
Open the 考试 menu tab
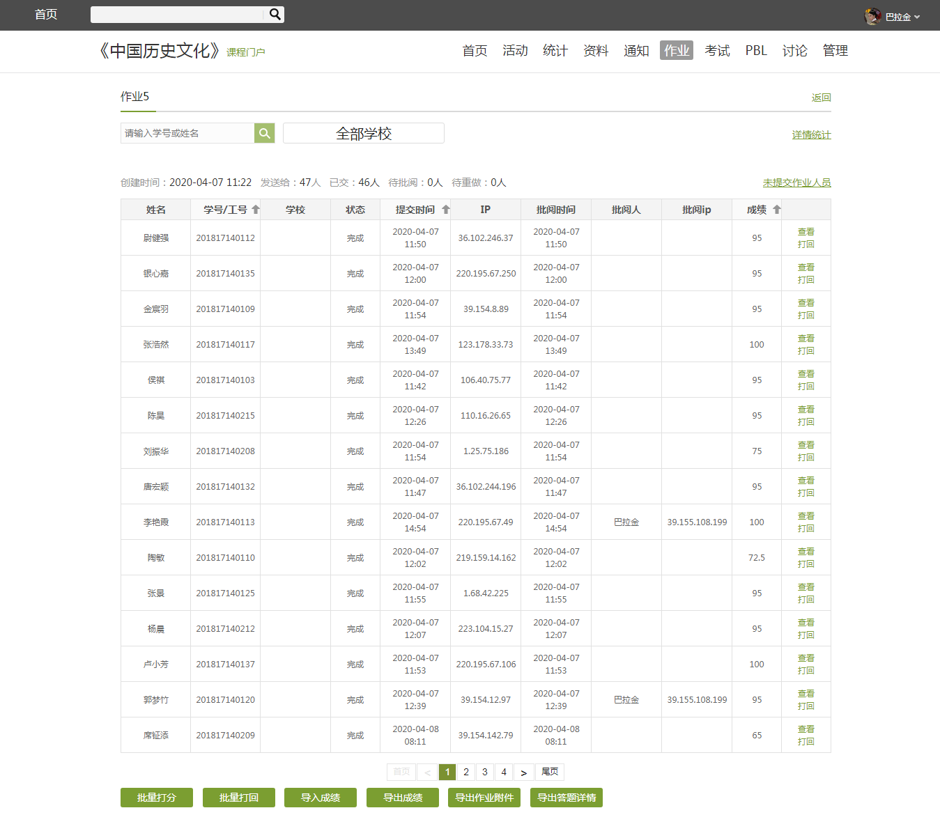(x=717, y=51)
